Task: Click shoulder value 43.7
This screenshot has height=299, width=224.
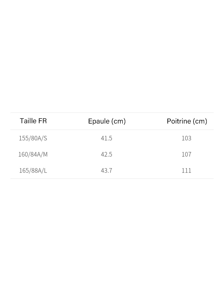Action: (x=106, y=170)
